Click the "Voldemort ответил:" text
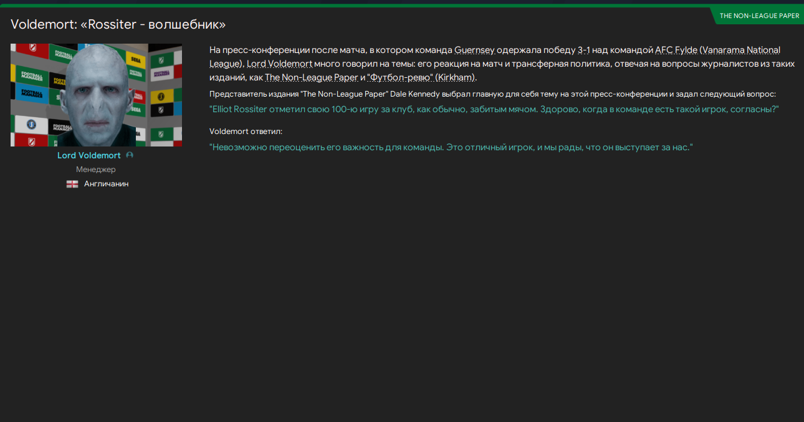Image resolution: width=804 pixels, height=422 pixels. point(246,132)
